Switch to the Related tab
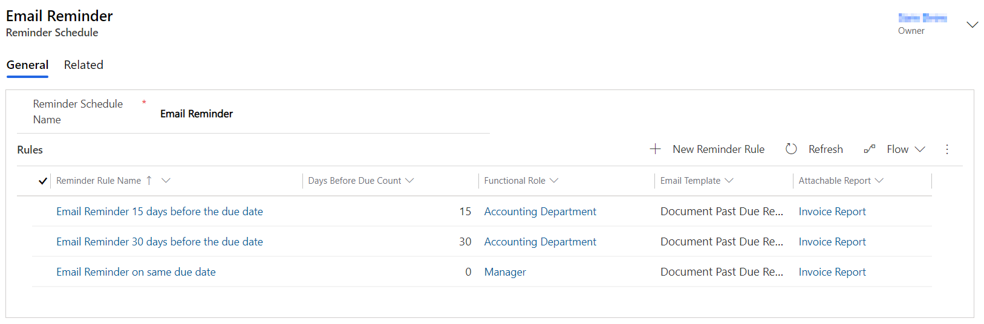The height and width of the screenshot is (324, 984). [83, 65]
